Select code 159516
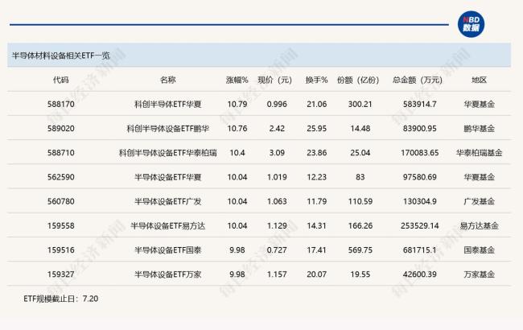523x330 pixels. [x=60, y=250]
